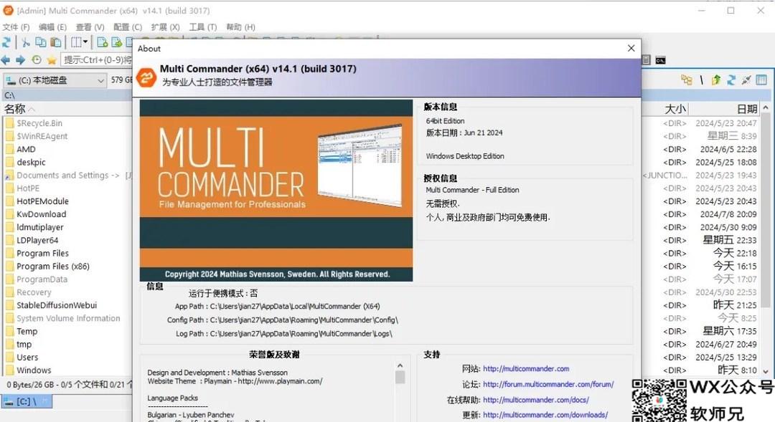Screen dimensions: 775x422
Task: Open the 配置 (C) menu
Action: [x=128, y=27]
